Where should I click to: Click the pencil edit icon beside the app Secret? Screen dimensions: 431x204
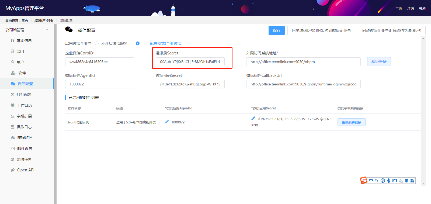point(253,119)
